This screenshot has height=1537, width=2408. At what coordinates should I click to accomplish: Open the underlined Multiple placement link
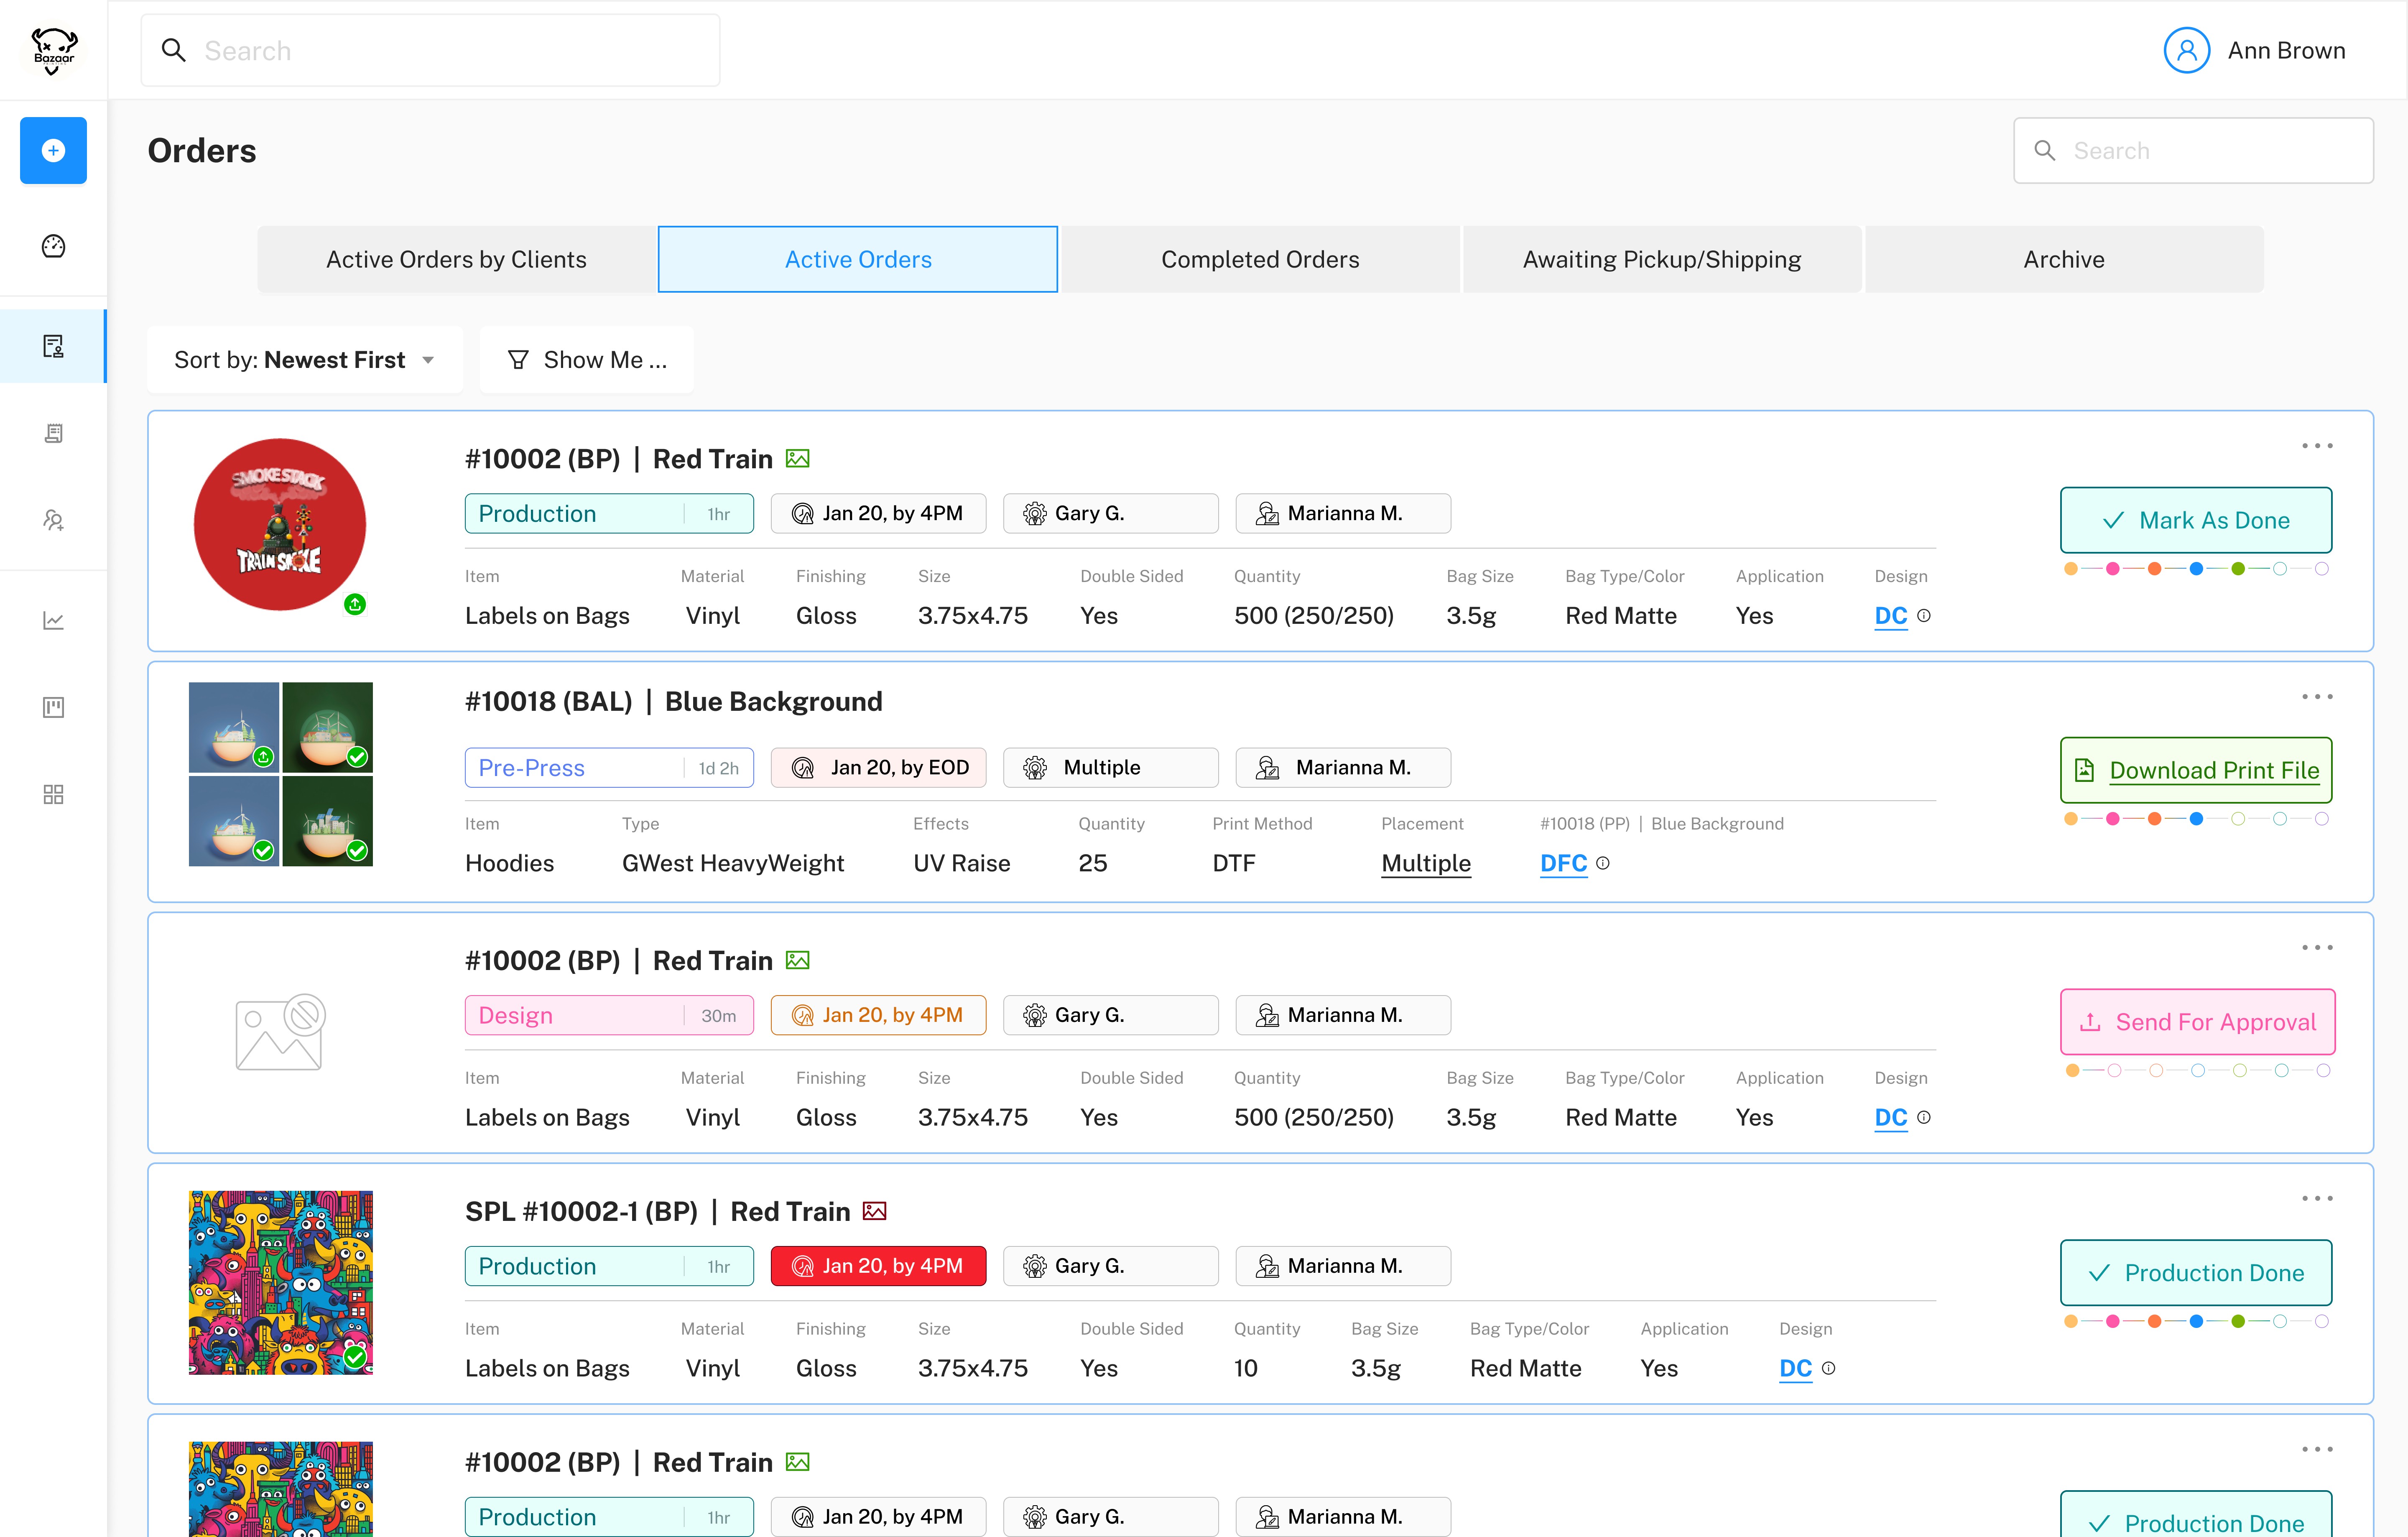1426,863
